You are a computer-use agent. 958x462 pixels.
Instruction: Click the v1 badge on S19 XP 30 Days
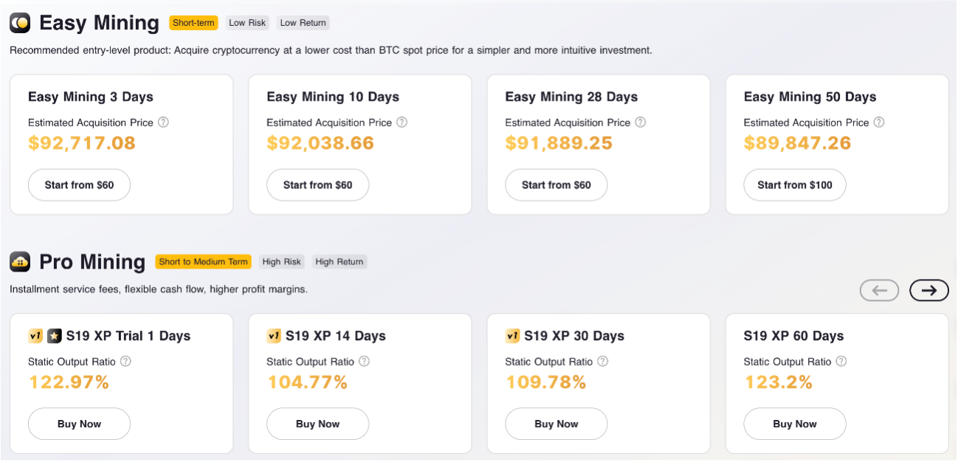[513, 336]
